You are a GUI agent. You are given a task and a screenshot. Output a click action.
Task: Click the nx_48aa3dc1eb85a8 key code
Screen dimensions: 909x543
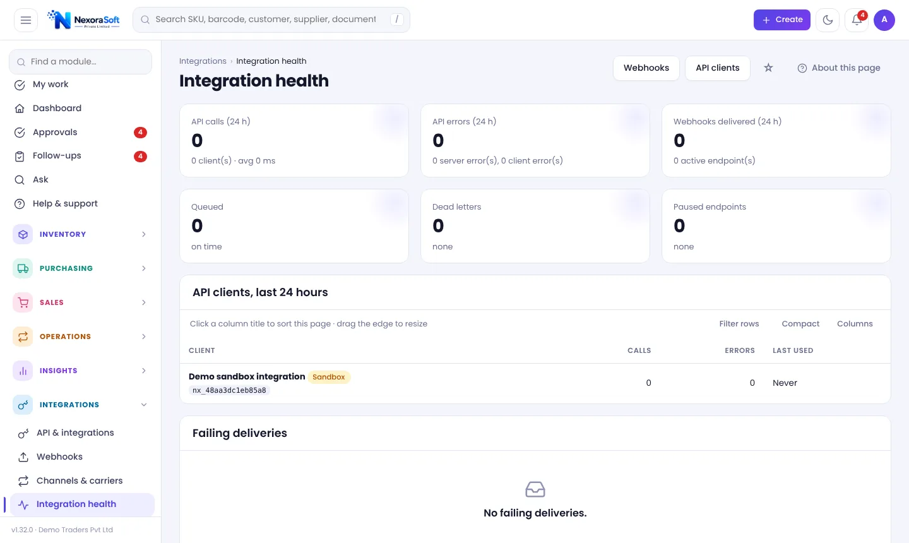230,390
